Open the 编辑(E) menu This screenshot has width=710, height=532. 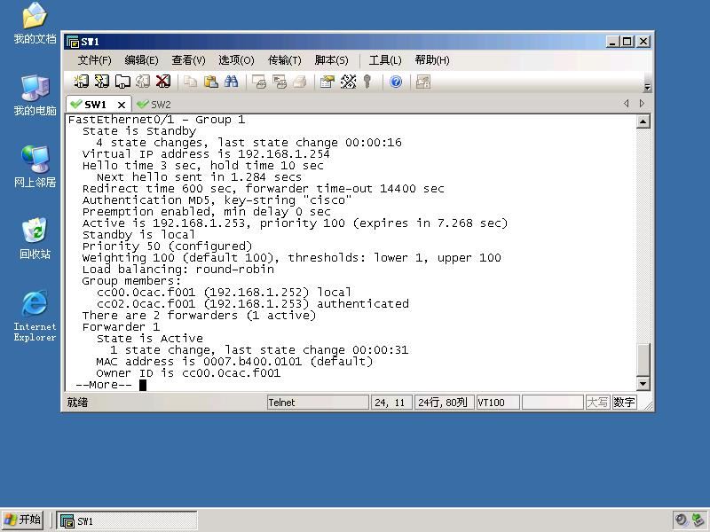point(141,60)
